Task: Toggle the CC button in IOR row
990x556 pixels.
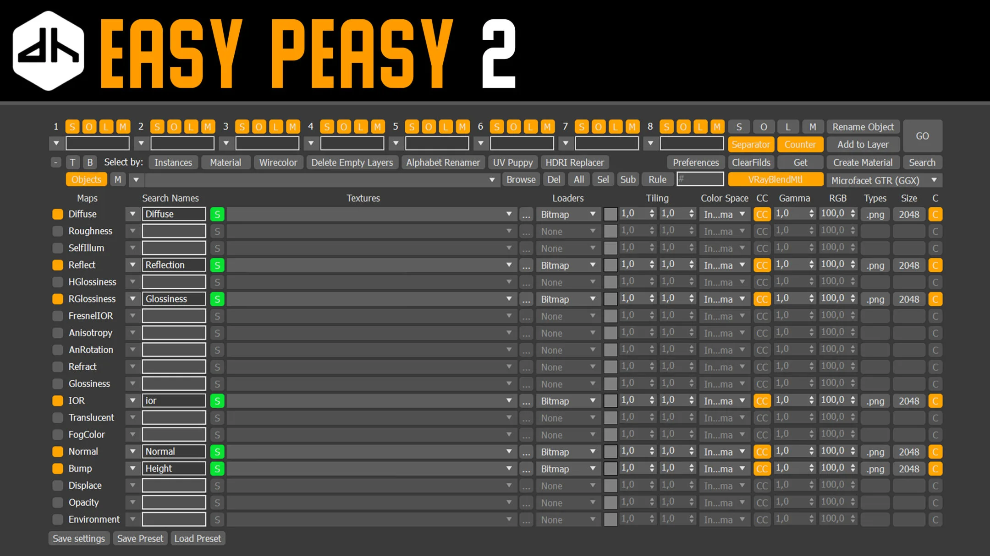Action: coord(762,401)
